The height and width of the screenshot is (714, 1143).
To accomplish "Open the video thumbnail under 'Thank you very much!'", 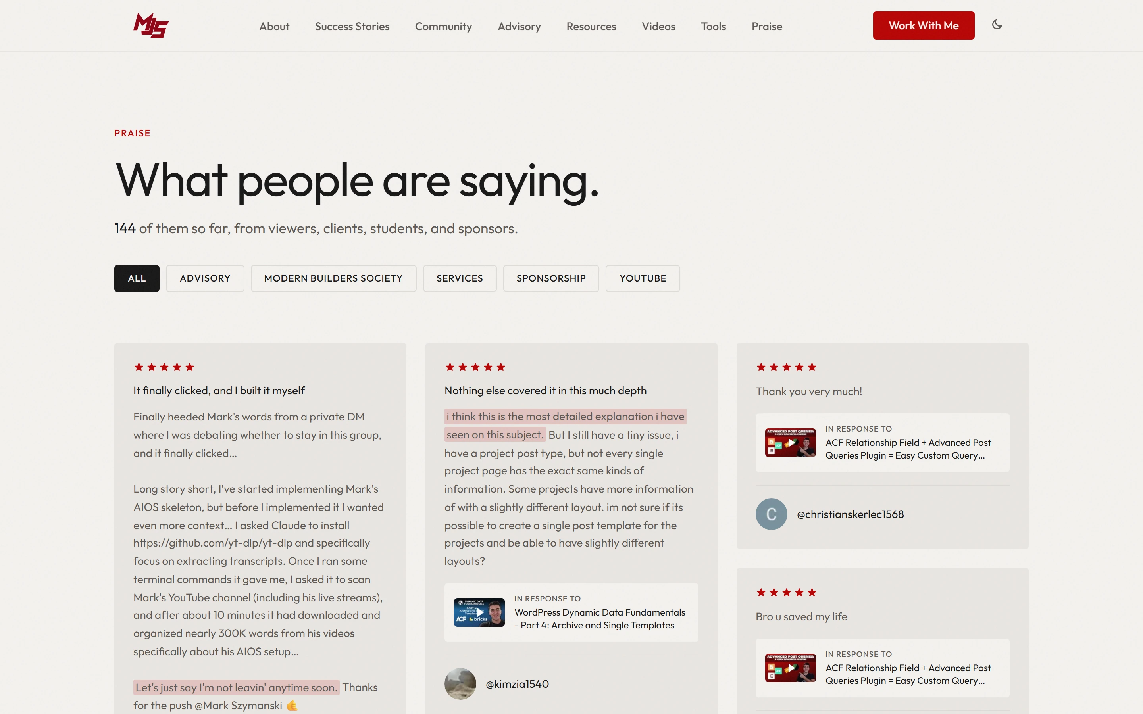I will click(790, 442).
